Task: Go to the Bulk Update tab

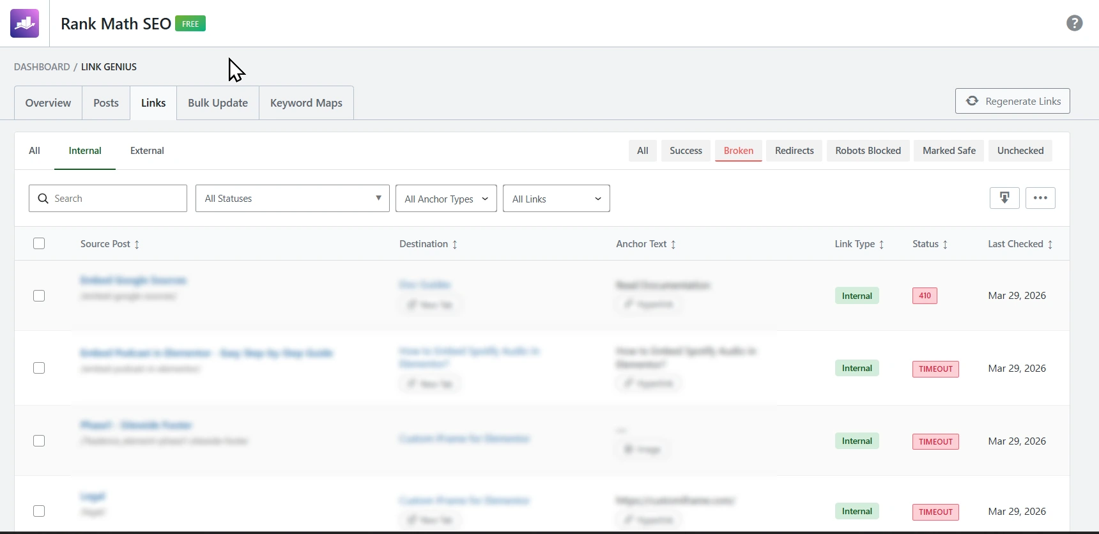Action: (218, 103)
